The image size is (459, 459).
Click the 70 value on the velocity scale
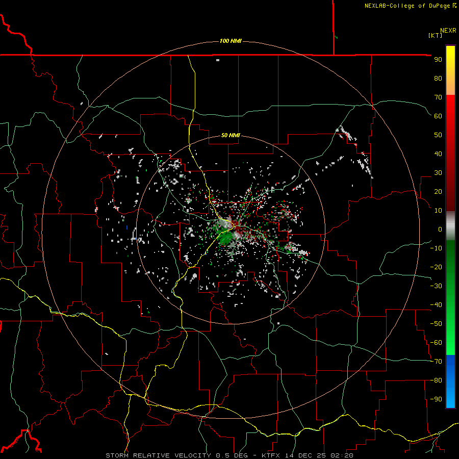pos(438,97)
